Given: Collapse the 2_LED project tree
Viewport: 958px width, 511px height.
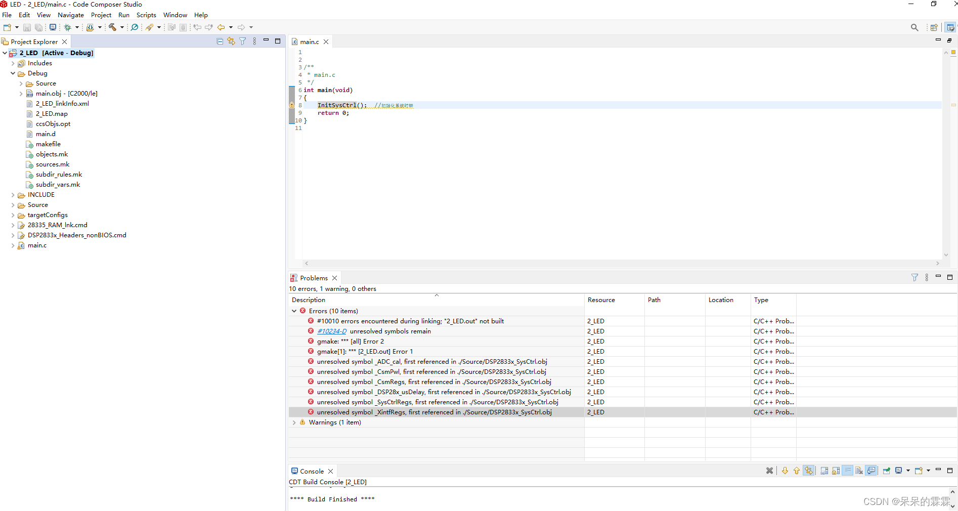Looking at the screenshot, I should click(x=5, y=53).
